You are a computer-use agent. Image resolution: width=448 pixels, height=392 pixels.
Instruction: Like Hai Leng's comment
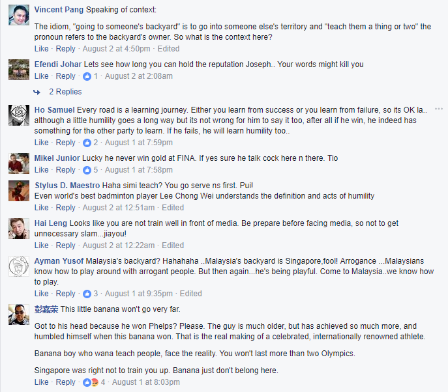point(42,245)
